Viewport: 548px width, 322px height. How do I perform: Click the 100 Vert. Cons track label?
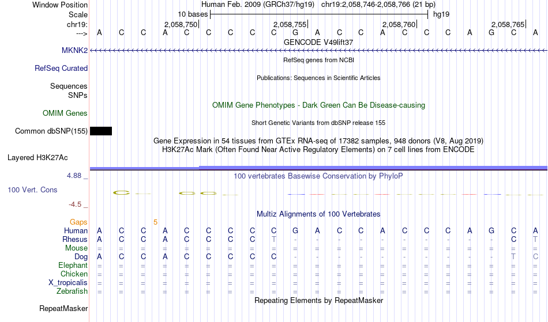tap(32, 190)
